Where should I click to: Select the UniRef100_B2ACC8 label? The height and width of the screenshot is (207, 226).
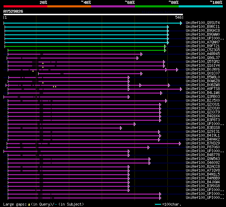pos(203,167)
